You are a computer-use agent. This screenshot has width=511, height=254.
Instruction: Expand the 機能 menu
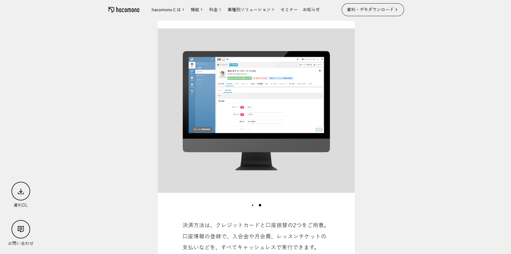[197, 10]
